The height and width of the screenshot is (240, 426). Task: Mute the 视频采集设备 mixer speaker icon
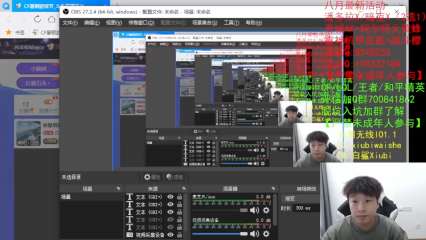point(255,234)
